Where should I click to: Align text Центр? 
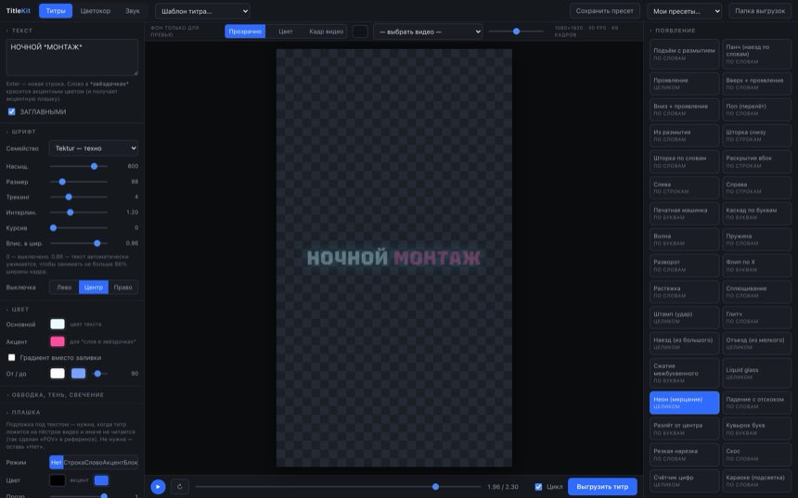(93, 287)
